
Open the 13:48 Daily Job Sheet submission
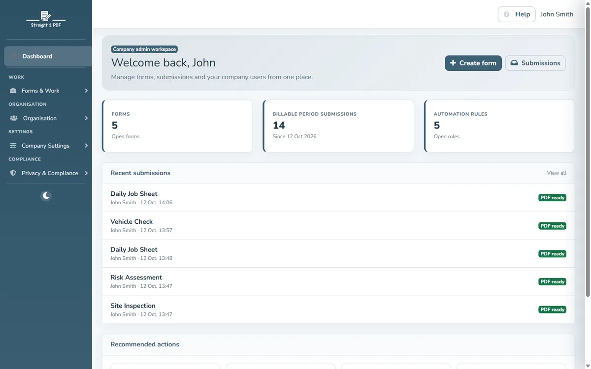(338, 254)
